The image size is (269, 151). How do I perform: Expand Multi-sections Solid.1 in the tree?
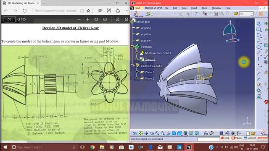(x=137, y=52)
